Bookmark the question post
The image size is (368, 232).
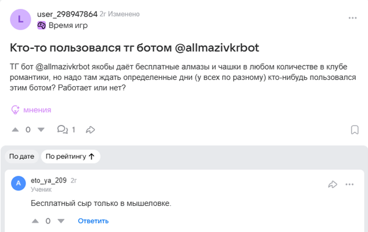click(355, 130)
